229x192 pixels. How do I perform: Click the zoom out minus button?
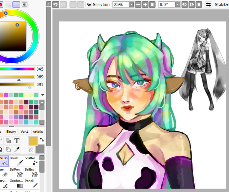coord(138,5)
